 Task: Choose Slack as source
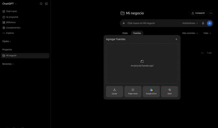[x=169, y=92]
